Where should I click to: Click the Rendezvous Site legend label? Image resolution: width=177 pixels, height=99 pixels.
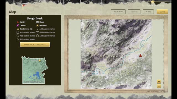(26, 29)
